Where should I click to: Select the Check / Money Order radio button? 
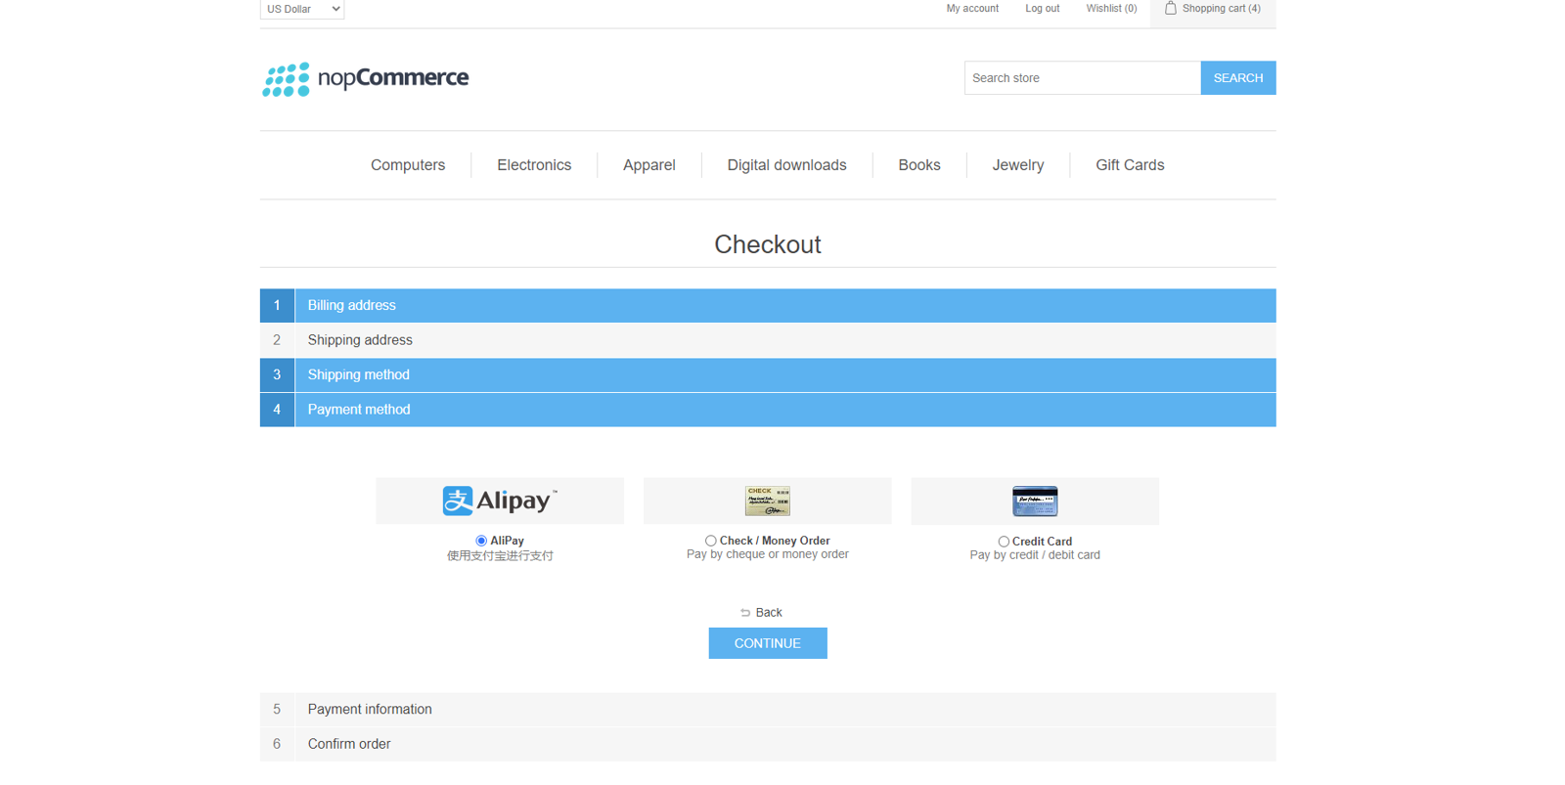pos(711,541)
